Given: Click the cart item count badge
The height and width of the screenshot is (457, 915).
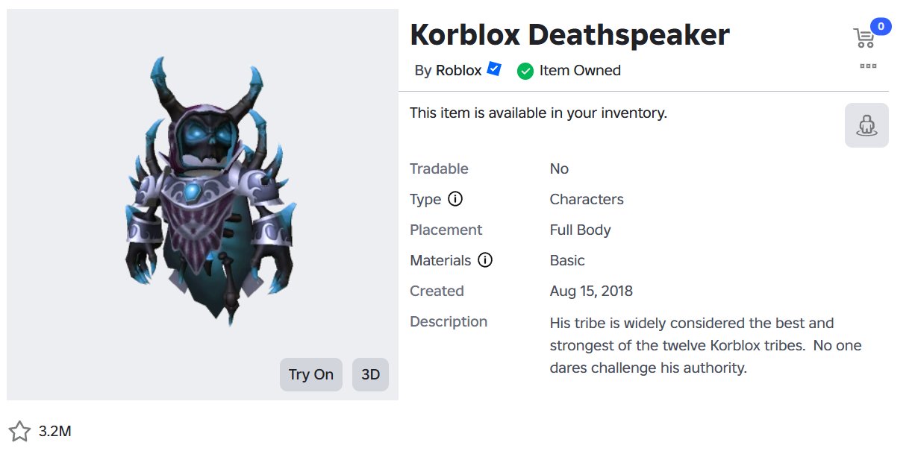Looking at the screenshot, I should (x=881, y=27).
